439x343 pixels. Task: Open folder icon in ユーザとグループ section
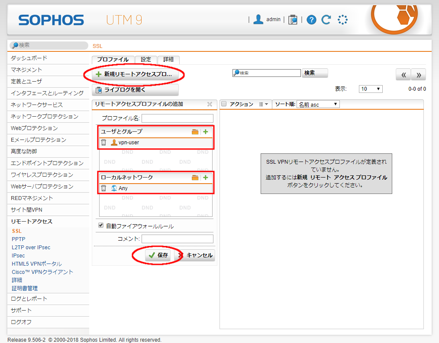point(195,131)
